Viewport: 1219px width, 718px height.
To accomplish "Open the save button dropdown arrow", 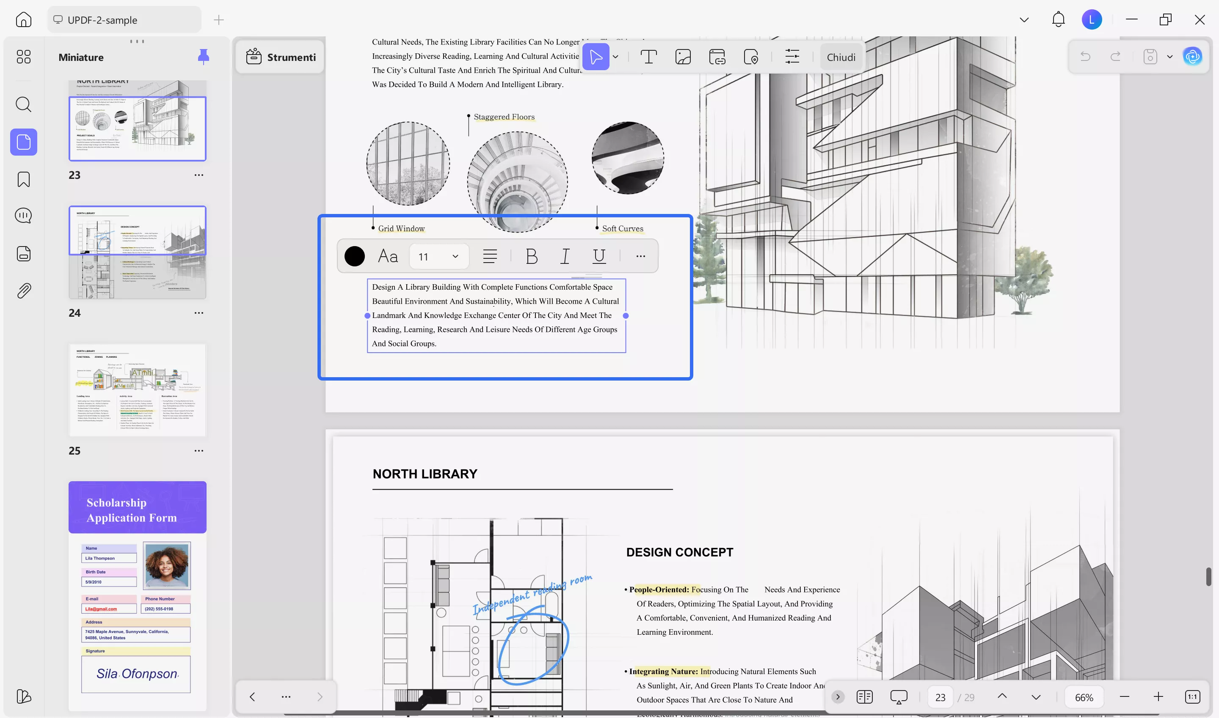I will (x=1169, y=57).
